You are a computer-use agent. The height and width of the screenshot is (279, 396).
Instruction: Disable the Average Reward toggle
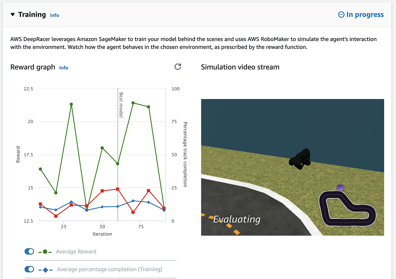(29, 251)
